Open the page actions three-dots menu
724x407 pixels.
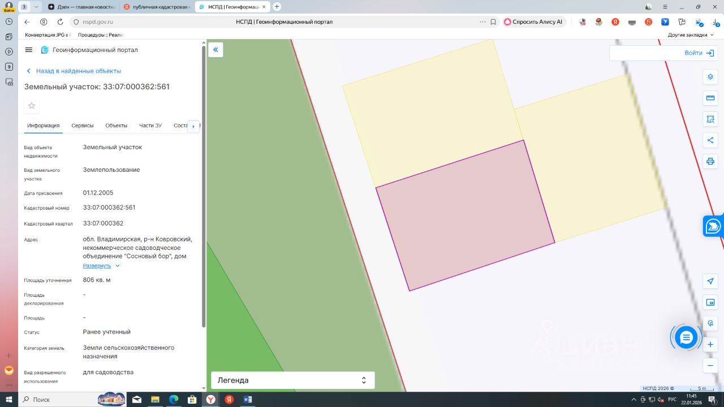tap(482, 22)
